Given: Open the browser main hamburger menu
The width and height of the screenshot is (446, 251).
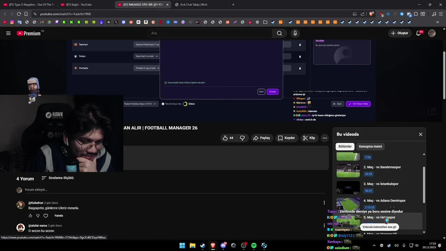Looking at the screenshot, I should click(441, 14).
